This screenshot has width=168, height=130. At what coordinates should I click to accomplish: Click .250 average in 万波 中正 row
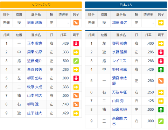(x=150, y=92)
